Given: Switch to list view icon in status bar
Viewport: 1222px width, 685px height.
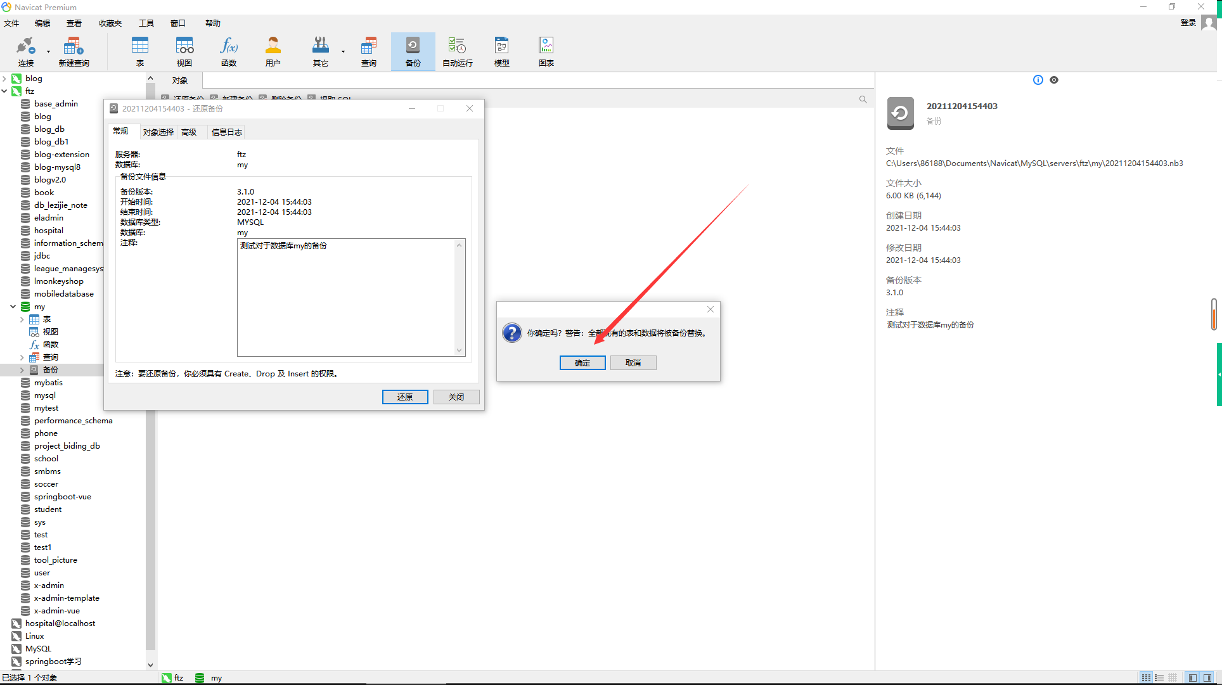Looking at the screenshot, I should point(1159,677).
